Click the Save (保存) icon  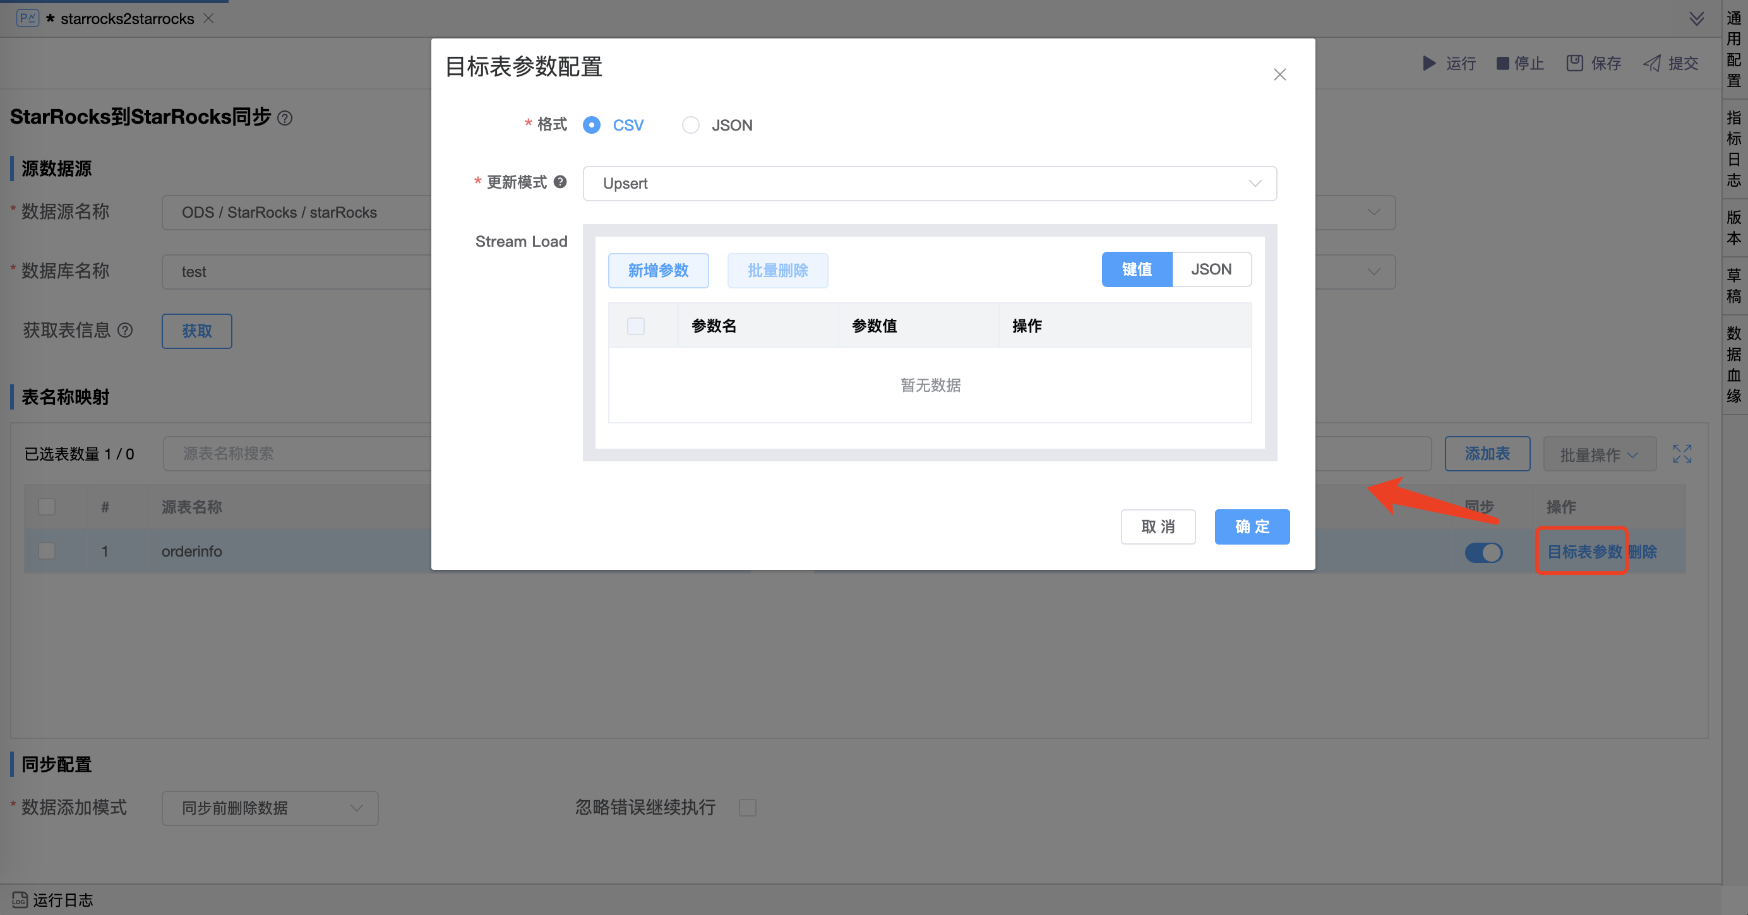pyautogui.click(x=1574, y=64)
